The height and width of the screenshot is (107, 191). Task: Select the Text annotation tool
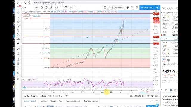tap(18, 30)
